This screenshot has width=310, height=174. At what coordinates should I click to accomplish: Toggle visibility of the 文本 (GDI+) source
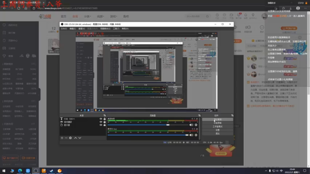[101, 119]
